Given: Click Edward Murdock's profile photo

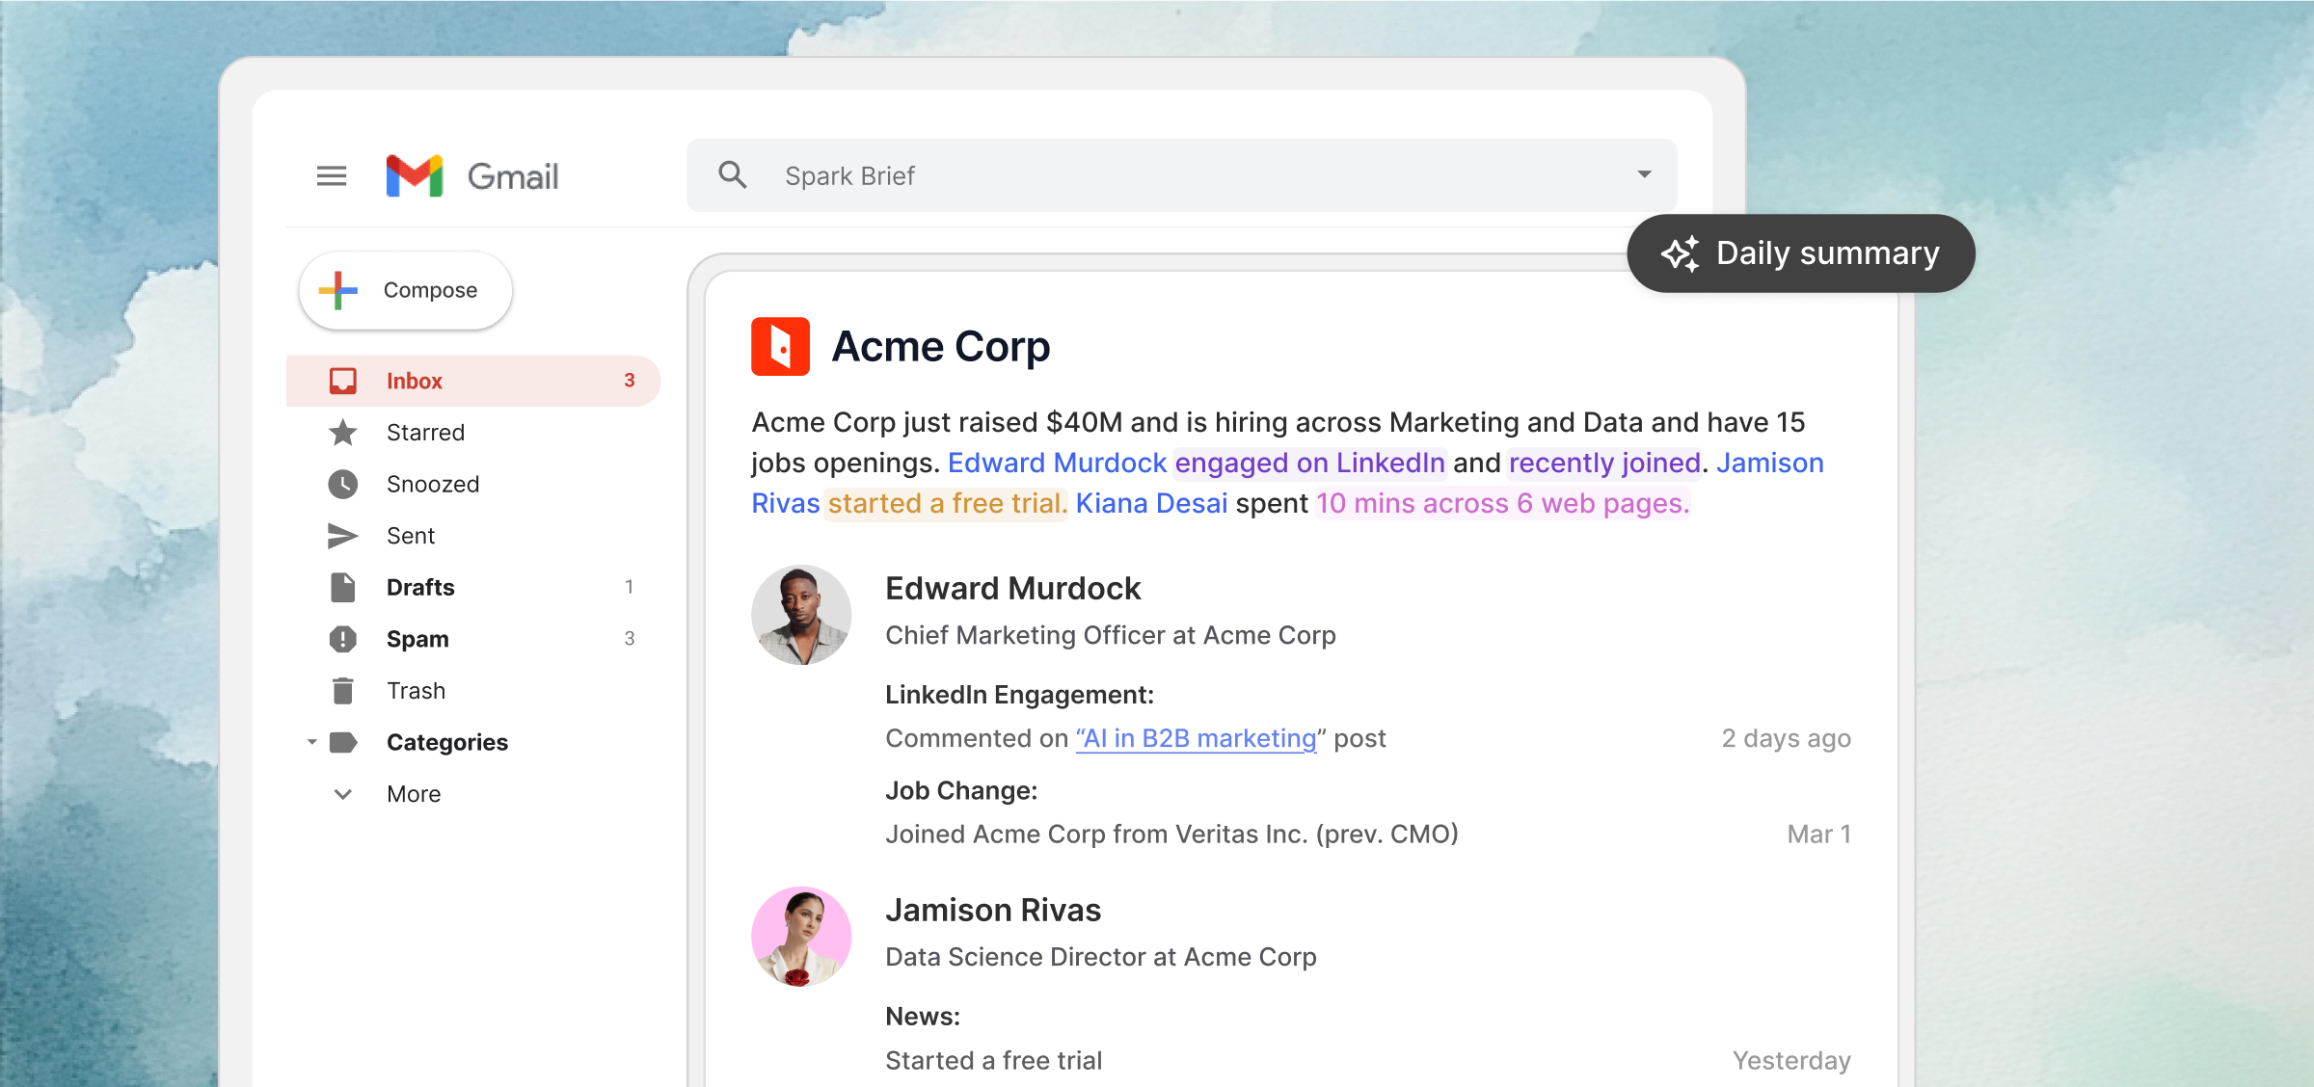Looking at the screenshot, I should coord(801,615).
